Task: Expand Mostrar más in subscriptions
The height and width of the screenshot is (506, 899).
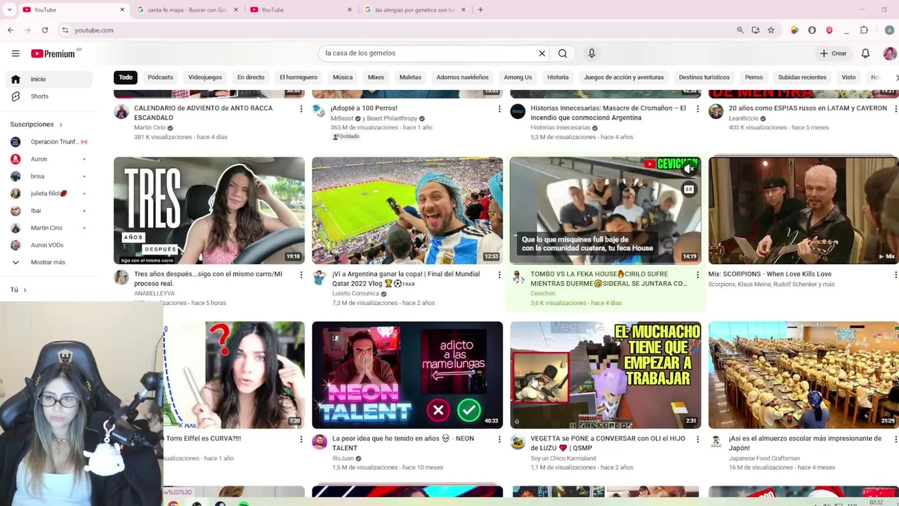Action: pos(46,262)
